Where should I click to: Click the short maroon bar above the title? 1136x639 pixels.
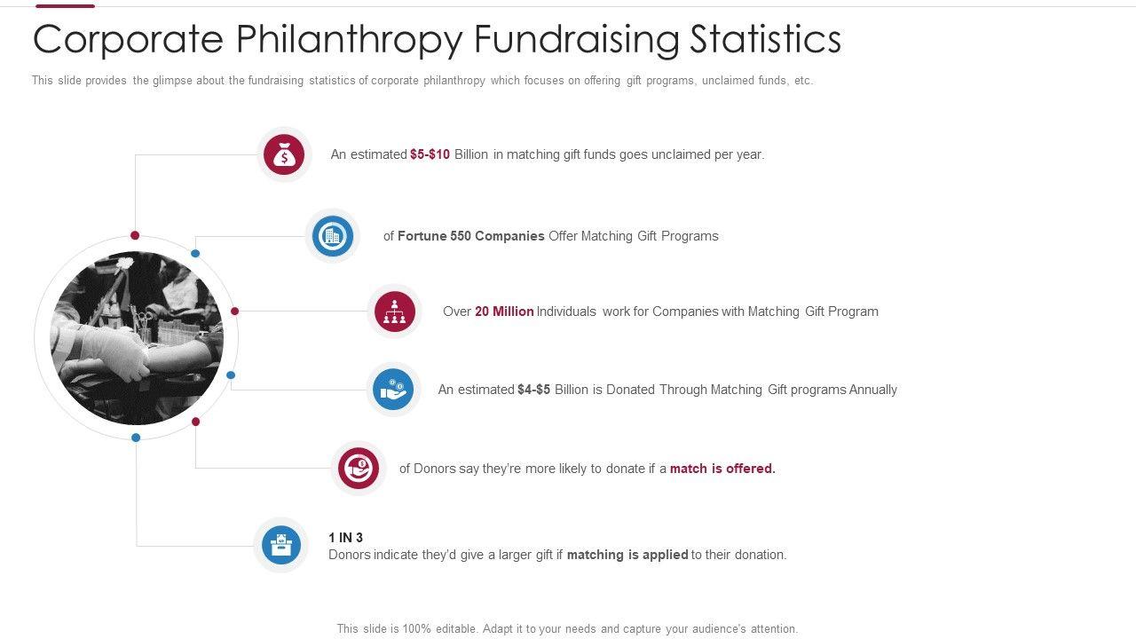[65, 5]
